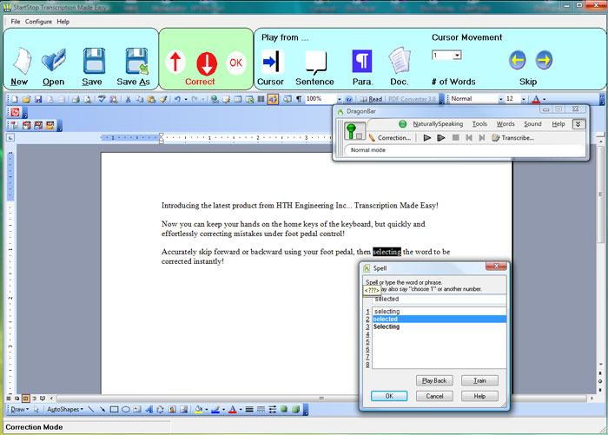Click the DragonBar stop button
This screenshot has height=435, width=608.
pyautogui.click(x=456, y=138)
